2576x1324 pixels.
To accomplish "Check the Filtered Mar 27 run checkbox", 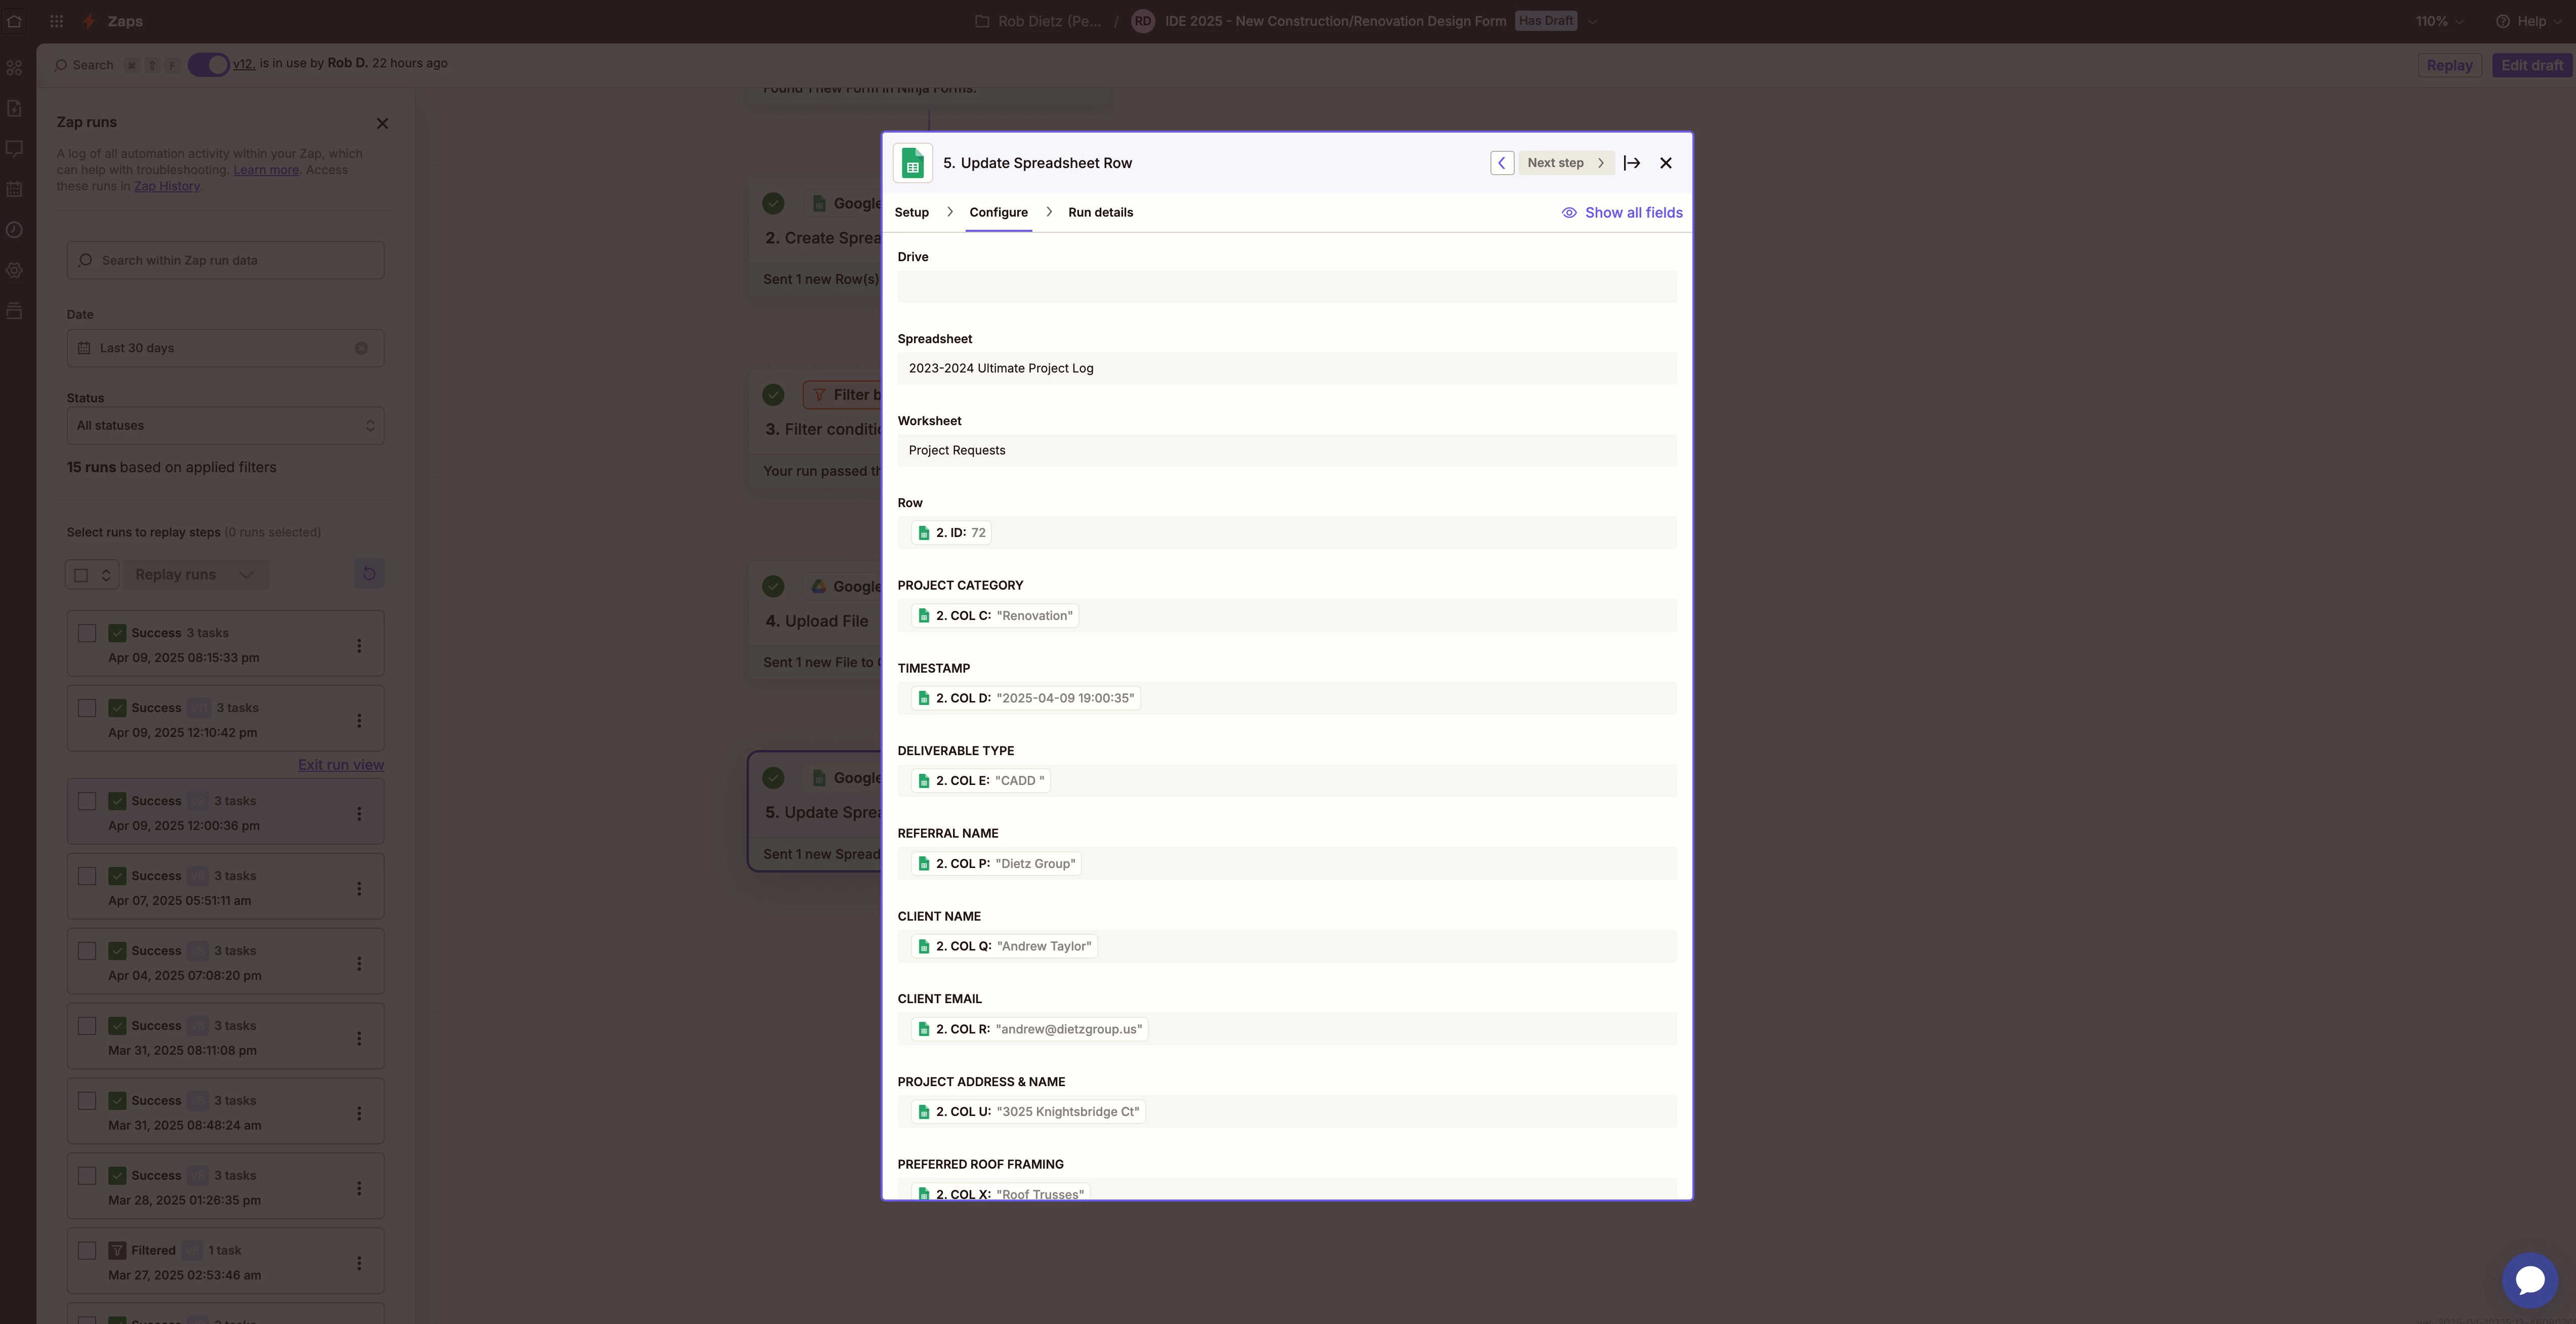I will click(x=87, y=1251).
